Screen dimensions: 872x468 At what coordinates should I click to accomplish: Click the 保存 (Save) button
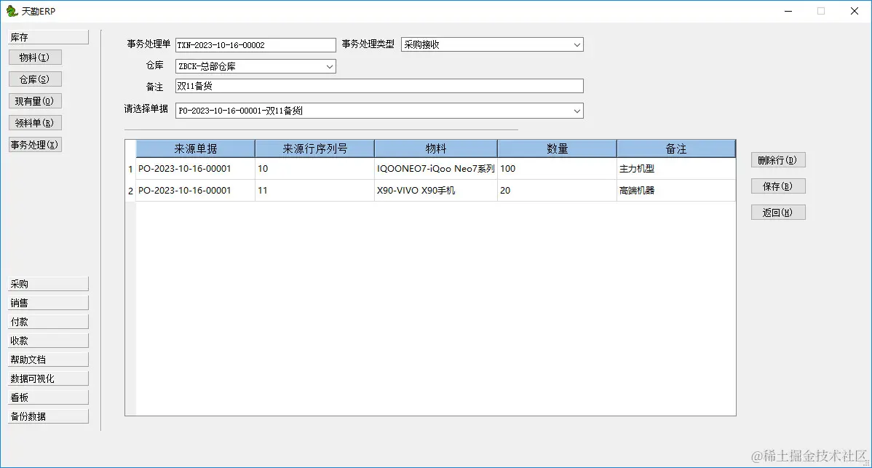pos(777,186)
